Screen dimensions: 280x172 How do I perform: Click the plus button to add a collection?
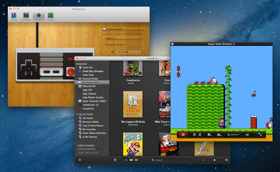[x=80, y=160]
